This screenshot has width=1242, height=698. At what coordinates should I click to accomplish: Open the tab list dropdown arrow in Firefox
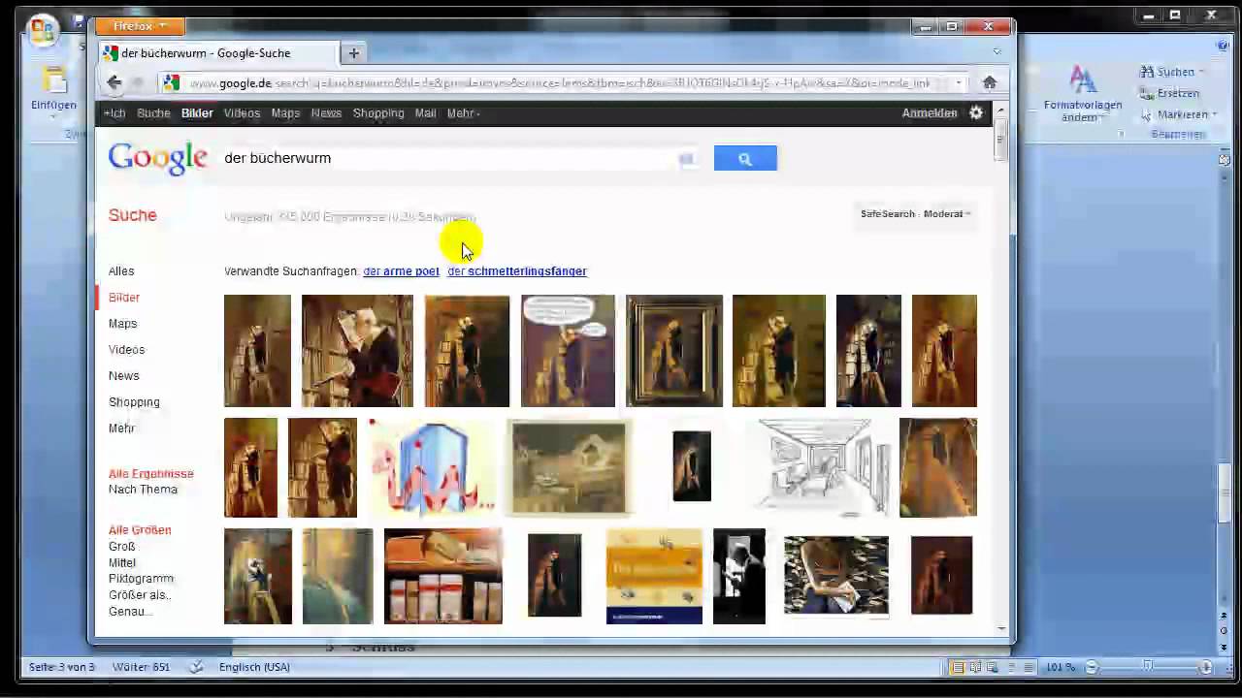pyautogui.click(x=997, y=51)
